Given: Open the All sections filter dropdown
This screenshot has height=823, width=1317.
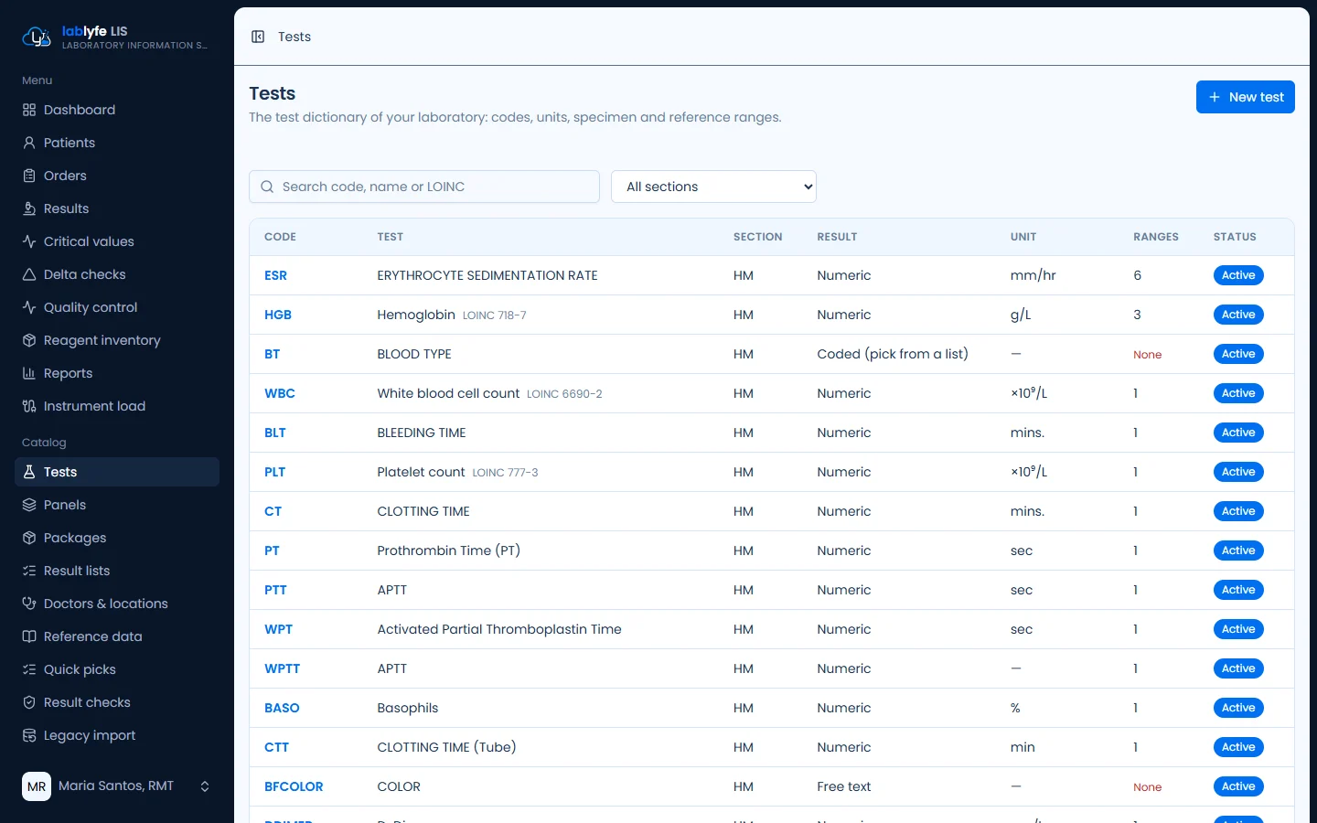Looking at the screenshot, I should (713, 187).
